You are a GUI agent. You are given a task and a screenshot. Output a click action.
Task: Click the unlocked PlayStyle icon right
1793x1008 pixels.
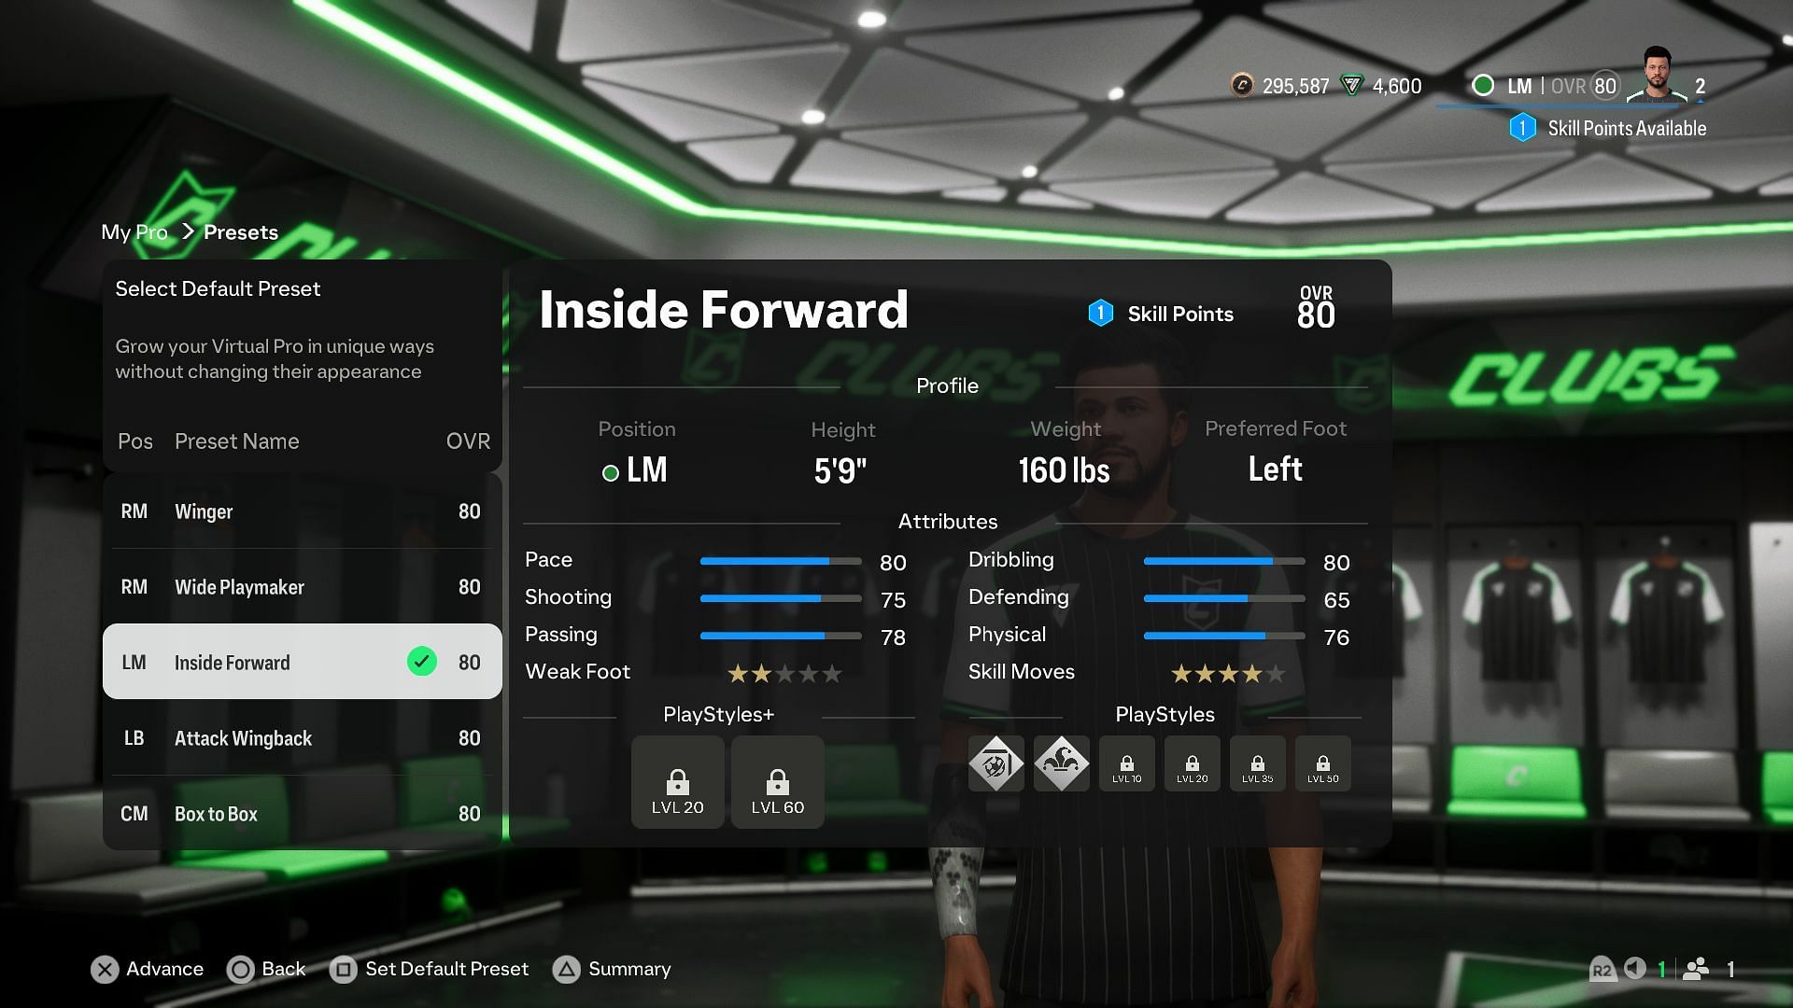(1062, 762)
